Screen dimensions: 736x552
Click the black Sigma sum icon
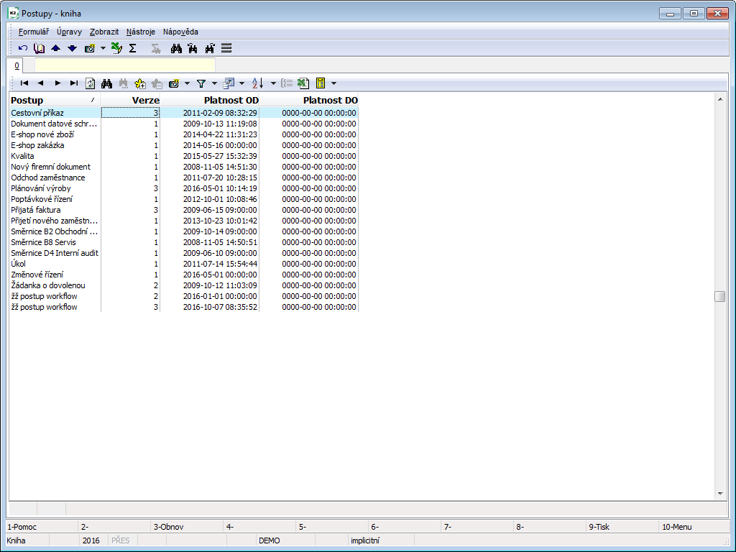(133, 48)
